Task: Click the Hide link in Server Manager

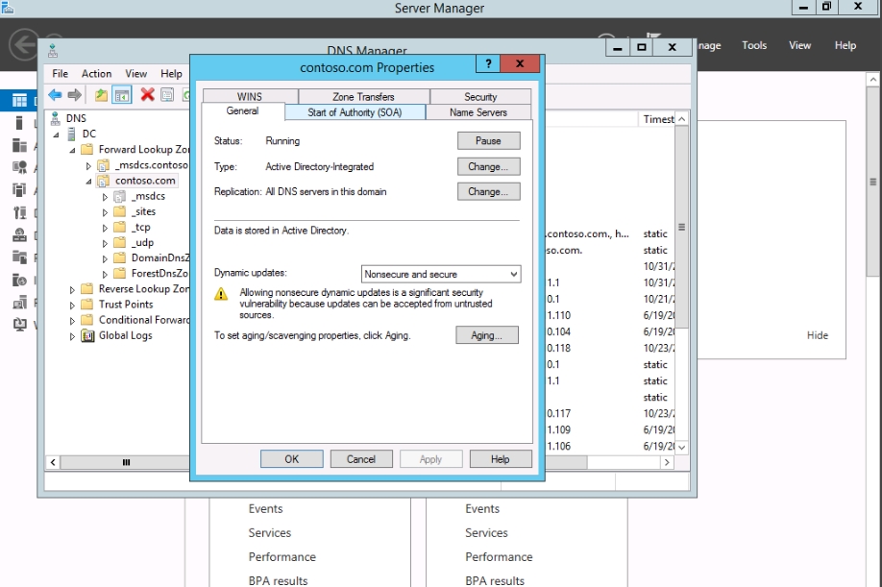Action: (818, 335)
